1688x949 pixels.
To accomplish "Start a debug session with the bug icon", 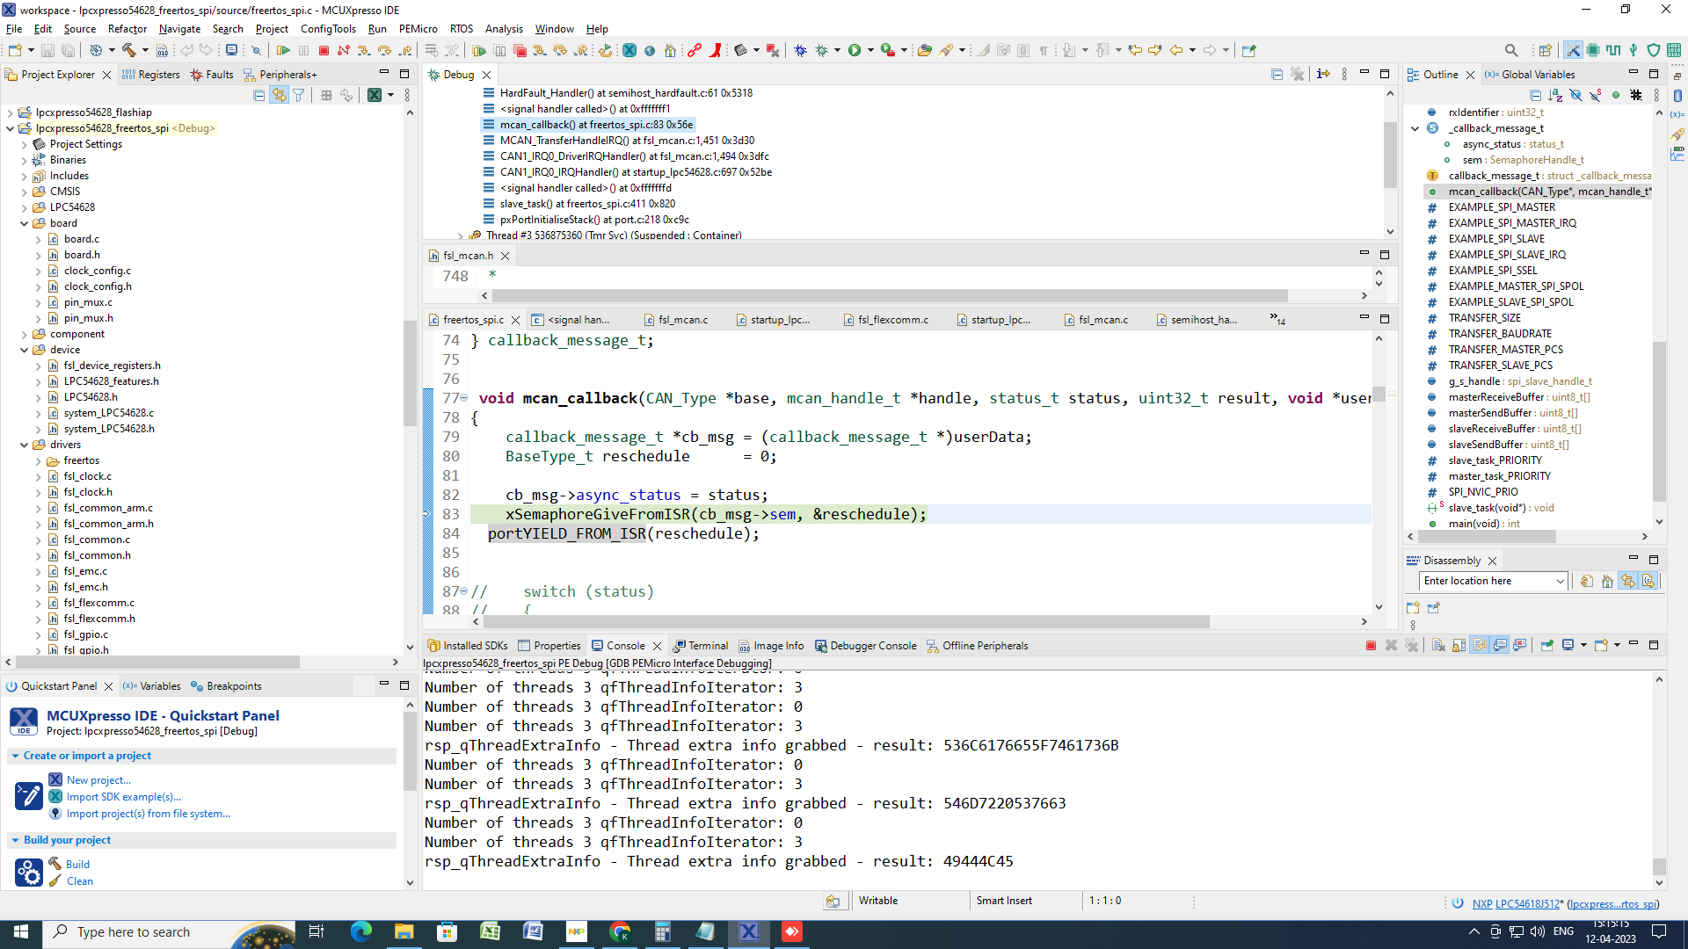I will 820,50.
